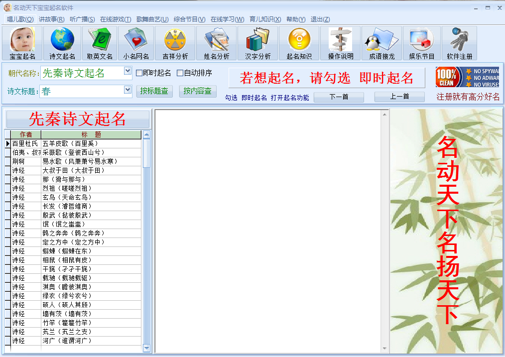
Task: Go to next poem with 下一首
Action: point(339,97)
